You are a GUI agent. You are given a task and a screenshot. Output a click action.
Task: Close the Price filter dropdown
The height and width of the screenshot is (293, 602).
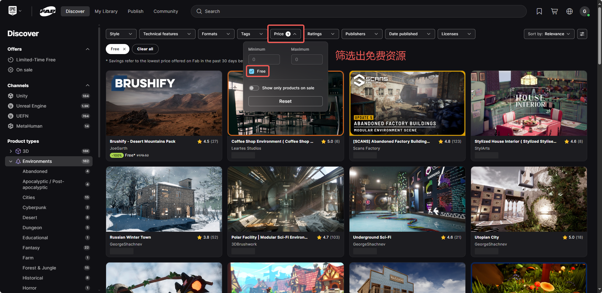(x=286, y=34)
